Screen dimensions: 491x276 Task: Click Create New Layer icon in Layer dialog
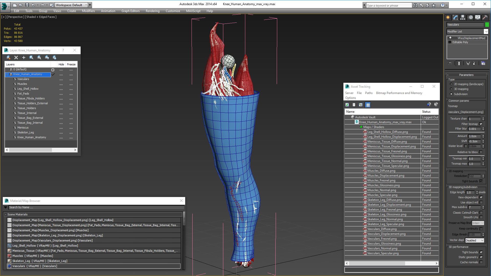pyautogui.click(x=8, y=57)
